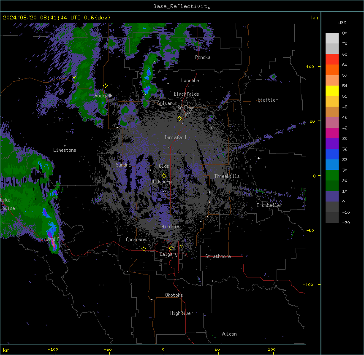Click the 100 tick on right axis
Image resolution: width=364 pixels, height=355 pixels.
[310, 67]
